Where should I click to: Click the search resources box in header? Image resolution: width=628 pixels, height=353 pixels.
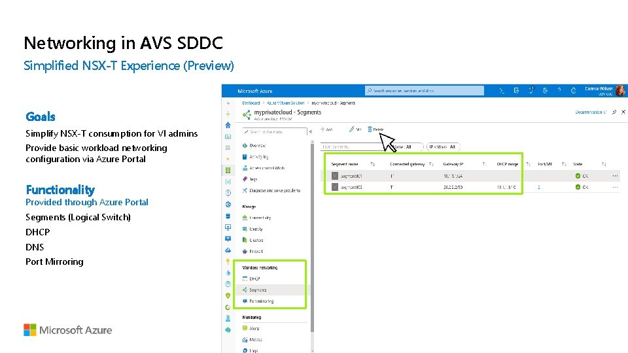424,91
